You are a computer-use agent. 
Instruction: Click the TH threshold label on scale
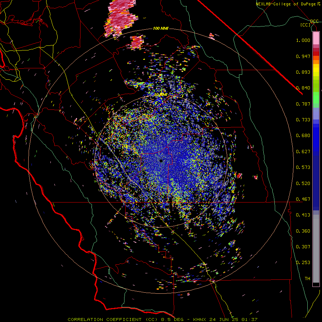[x=307, y=278]
